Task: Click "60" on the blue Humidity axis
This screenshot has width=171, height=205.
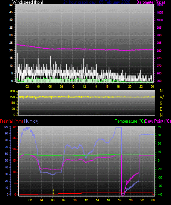Action: click(6, 154)
